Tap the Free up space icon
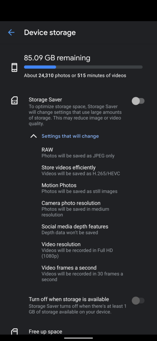This screenshot has width=157, height=341. (x=14, y=331)
